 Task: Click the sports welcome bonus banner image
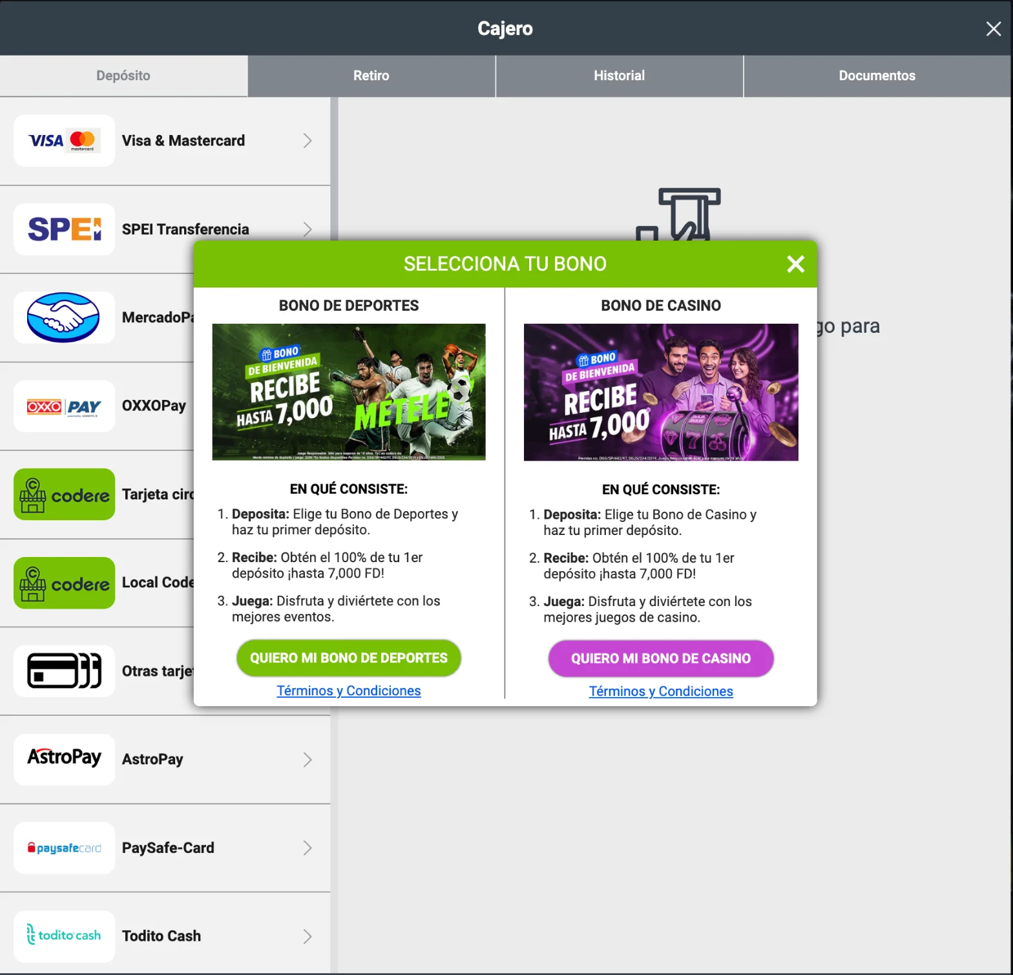coord(349,392)
